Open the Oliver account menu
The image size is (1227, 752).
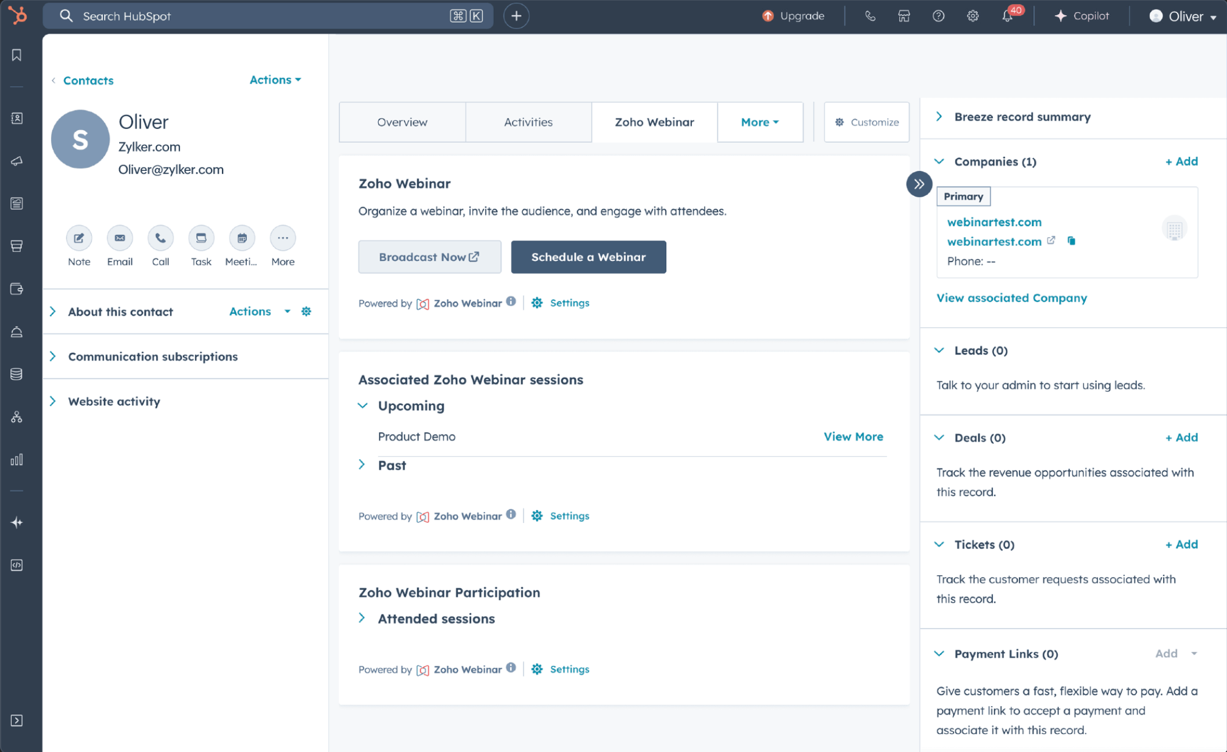coord(1182,16)
